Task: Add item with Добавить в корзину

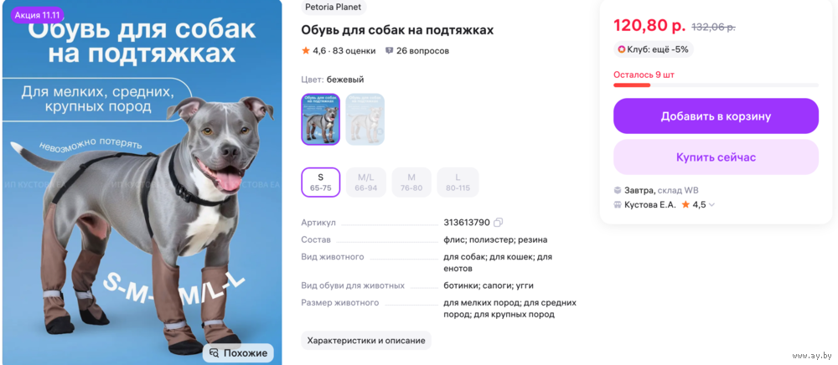Action: click(x=716, y=116)
